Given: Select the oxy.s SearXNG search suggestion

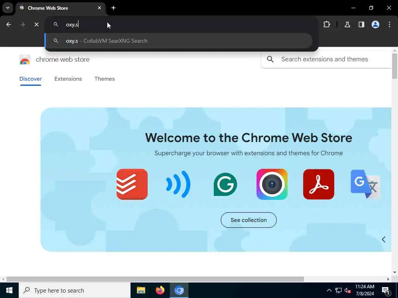Looking at the screenshot, I should pyautogui.click(x=179, y=41).
